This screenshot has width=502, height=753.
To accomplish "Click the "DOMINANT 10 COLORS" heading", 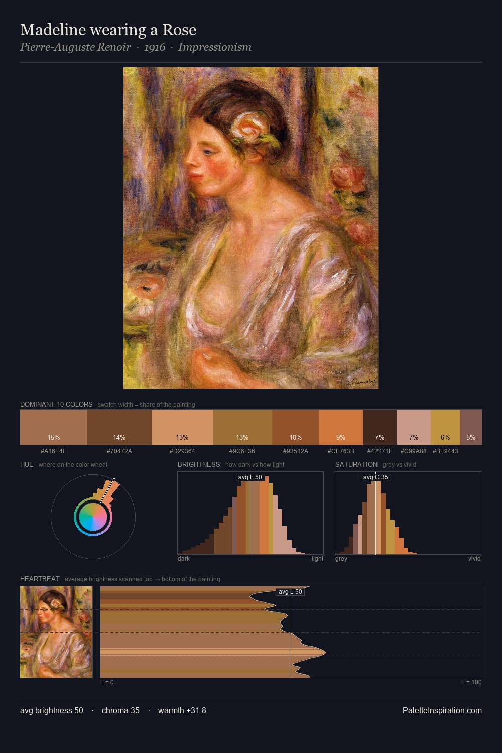I will pos(56,404).
